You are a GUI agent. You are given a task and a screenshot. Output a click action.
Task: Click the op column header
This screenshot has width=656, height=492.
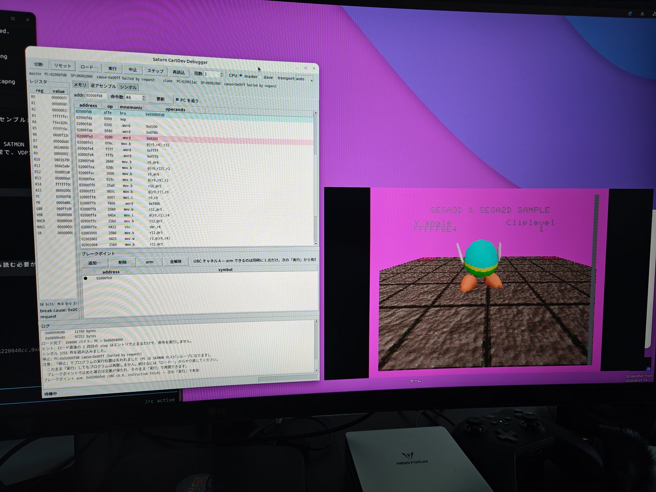click(110, 107)
